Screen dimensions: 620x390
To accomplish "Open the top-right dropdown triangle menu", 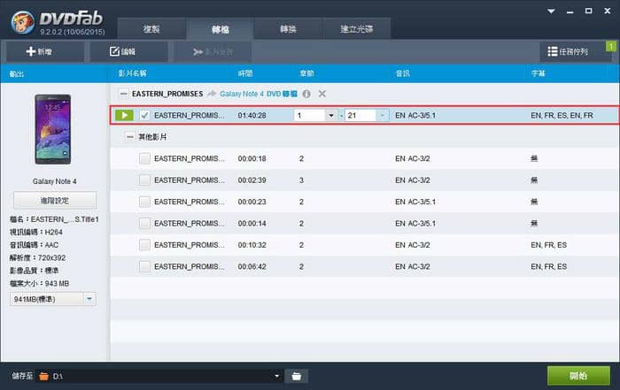I will click(x=551, y=11).
